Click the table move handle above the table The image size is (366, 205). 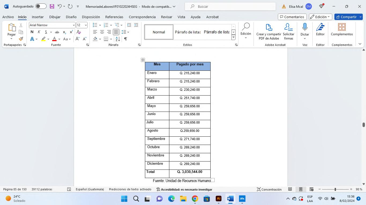(x=143, y=60)
